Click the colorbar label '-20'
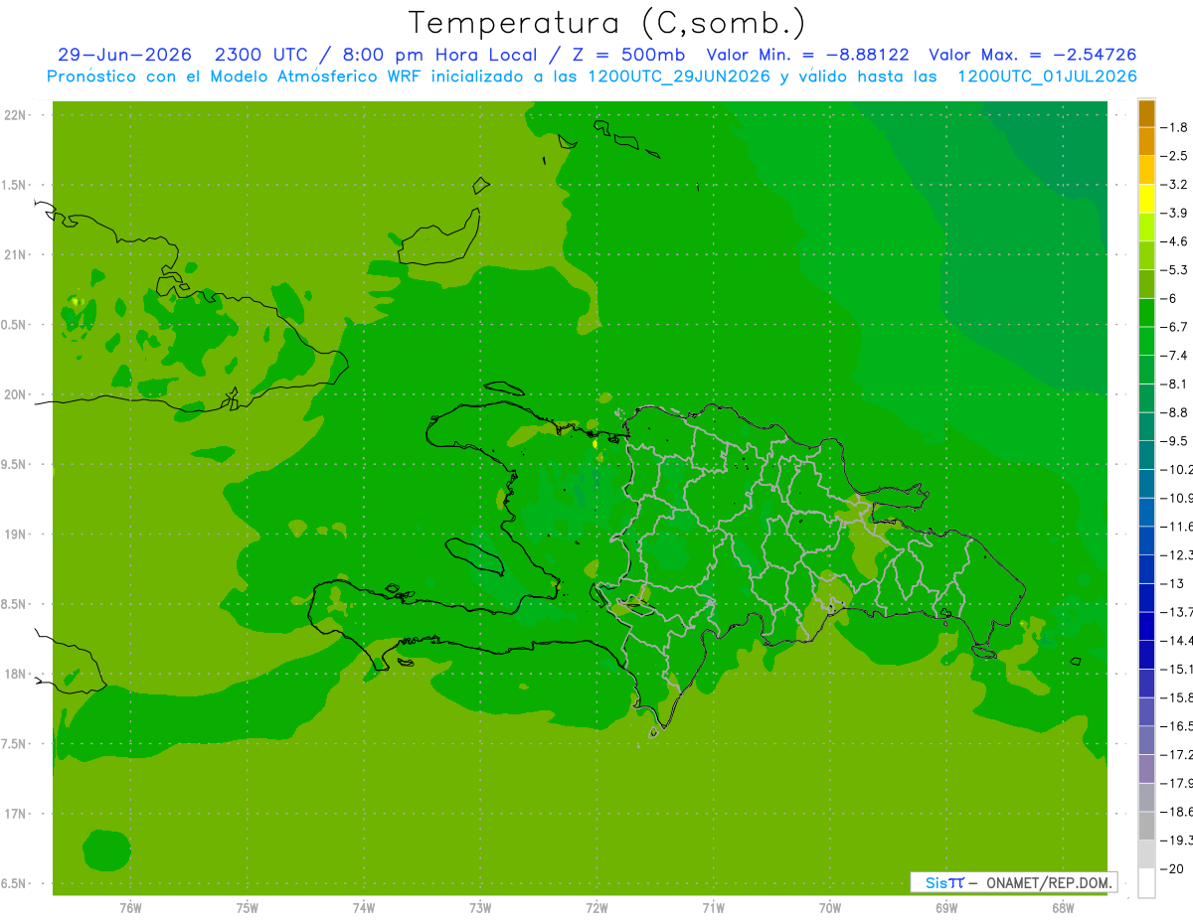This screenshot has width=1193, height=921. point(1171,869)
